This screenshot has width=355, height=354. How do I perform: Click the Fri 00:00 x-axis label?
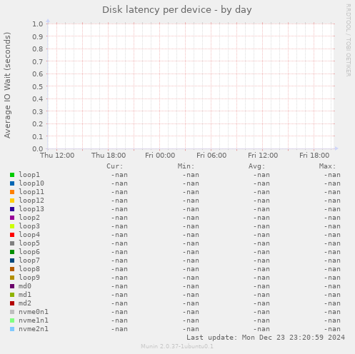[160, 156]
